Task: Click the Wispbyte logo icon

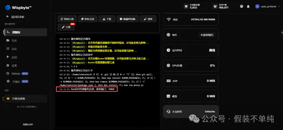Action: tap(8, 7)
